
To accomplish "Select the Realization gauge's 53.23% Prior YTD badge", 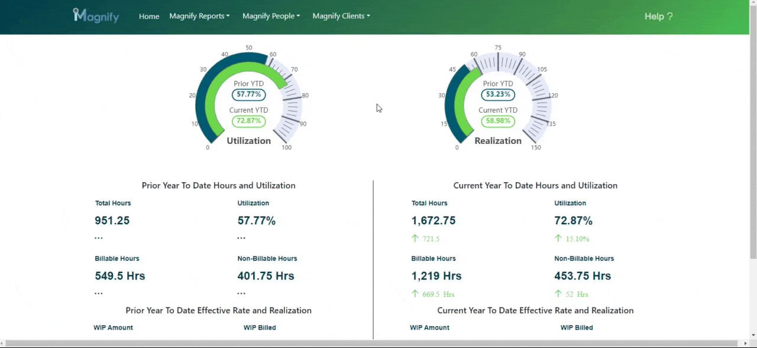I will 498,94.
